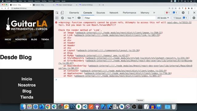The image size is (197, 111).
Task: Go to INICIO in header navigation
Action: point(8,39)
